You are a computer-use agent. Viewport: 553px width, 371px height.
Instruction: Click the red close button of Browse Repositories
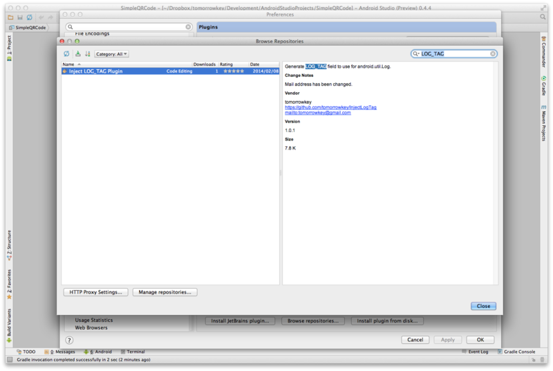[x=62, y=42]
